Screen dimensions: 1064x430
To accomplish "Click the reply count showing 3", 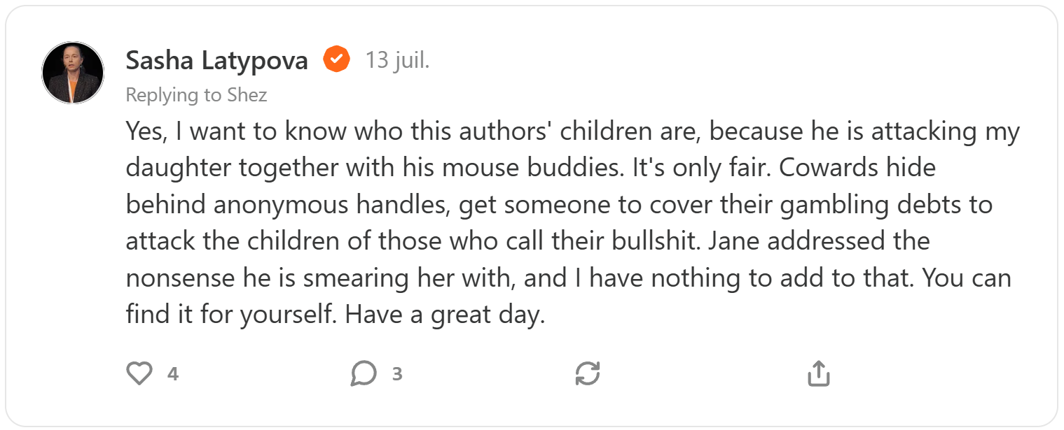I will pos(397,374).
